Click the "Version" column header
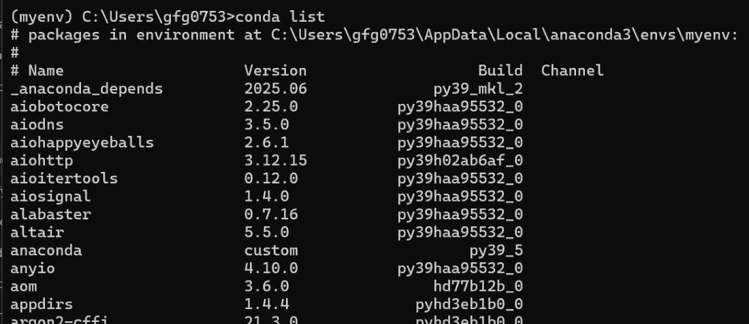749x324 pixels. 275,71
